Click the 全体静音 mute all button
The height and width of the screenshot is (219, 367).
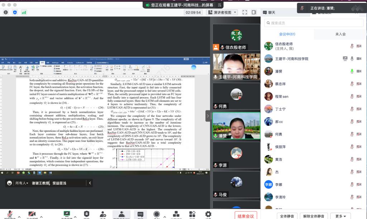click(x=287, y=216)
